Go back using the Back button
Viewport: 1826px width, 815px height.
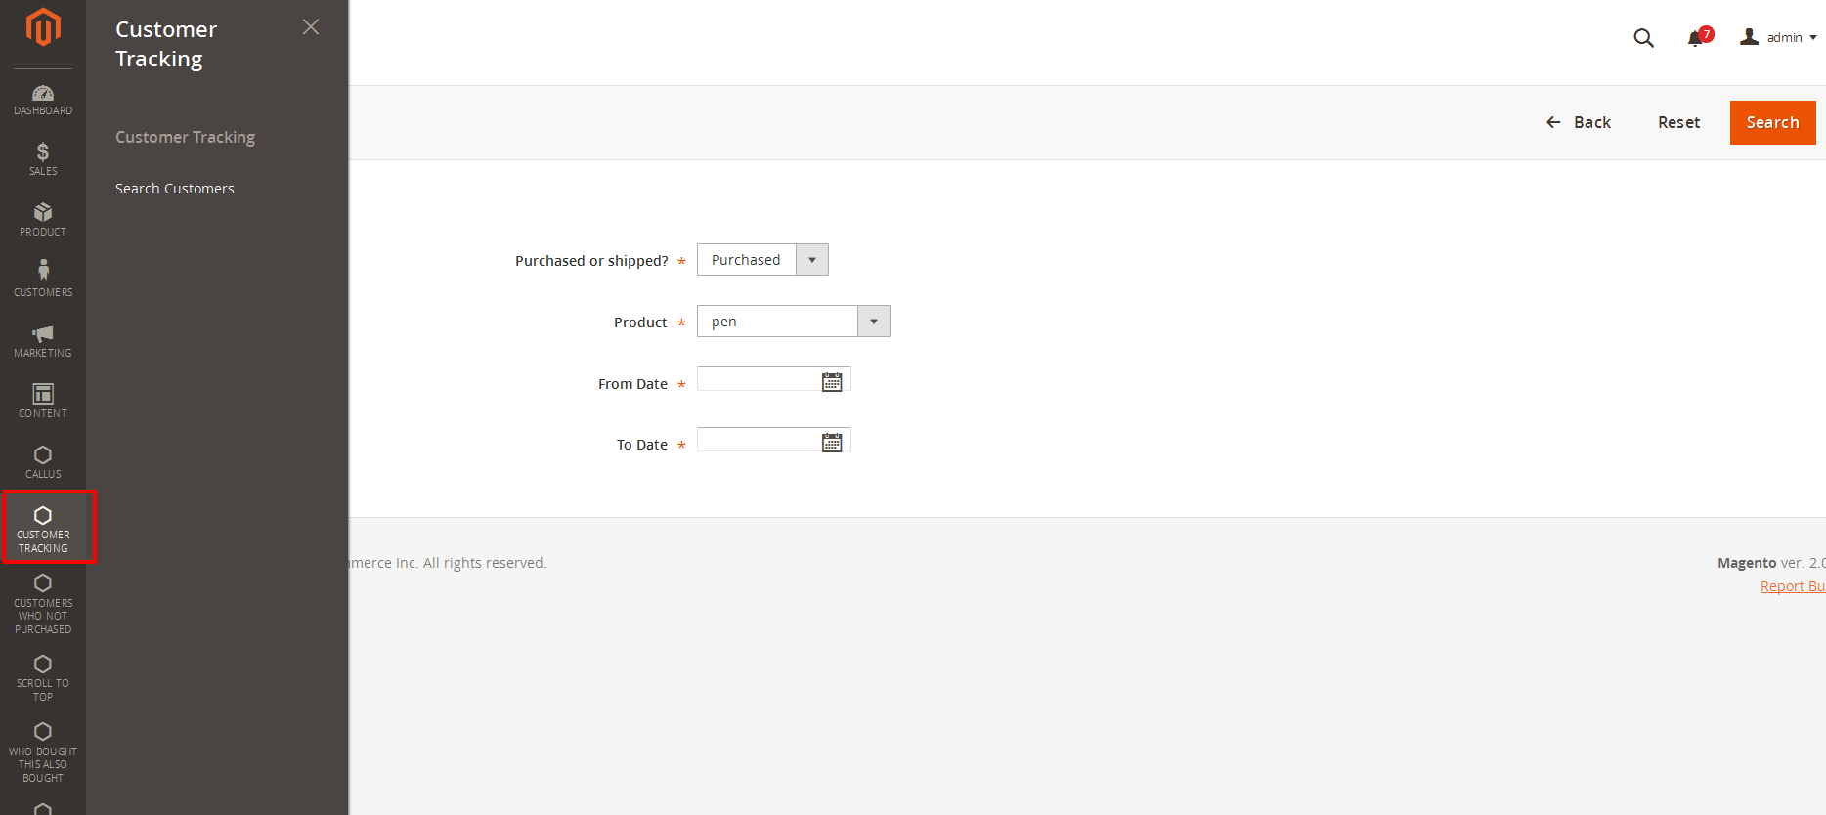tap(1579, 122)
